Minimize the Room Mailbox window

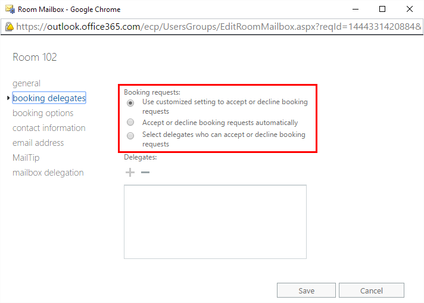point(356,9)
